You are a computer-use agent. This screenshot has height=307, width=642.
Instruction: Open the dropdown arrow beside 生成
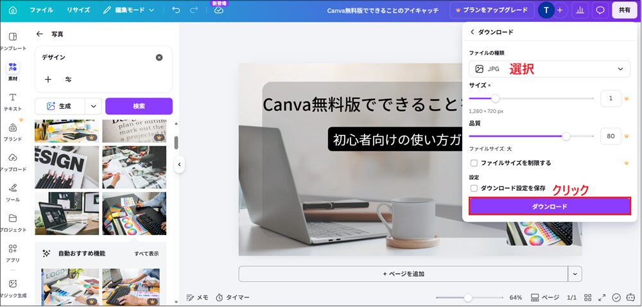tap(93, 106)
